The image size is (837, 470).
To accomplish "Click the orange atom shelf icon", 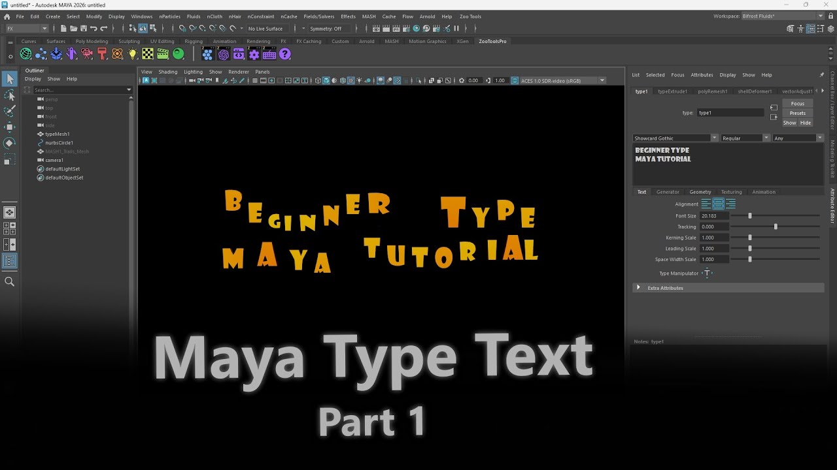I will [x=118, y=54].
